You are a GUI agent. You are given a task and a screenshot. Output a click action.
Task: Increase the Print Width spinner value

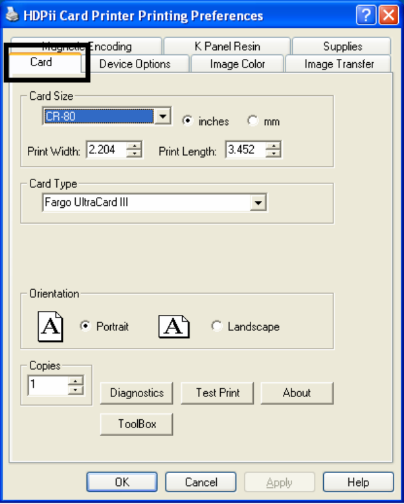[x=134, y=146]
